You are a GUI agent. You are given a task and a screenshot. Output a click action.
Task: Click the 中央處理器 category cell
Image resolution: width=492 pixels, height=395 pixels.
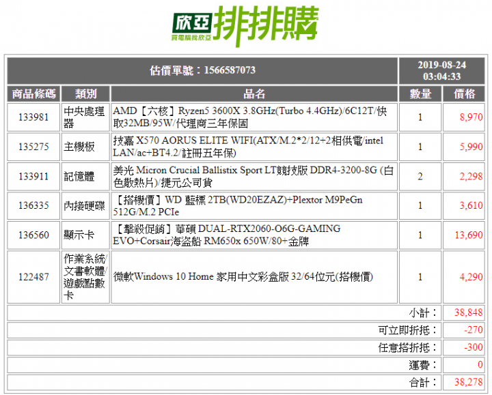85,117
